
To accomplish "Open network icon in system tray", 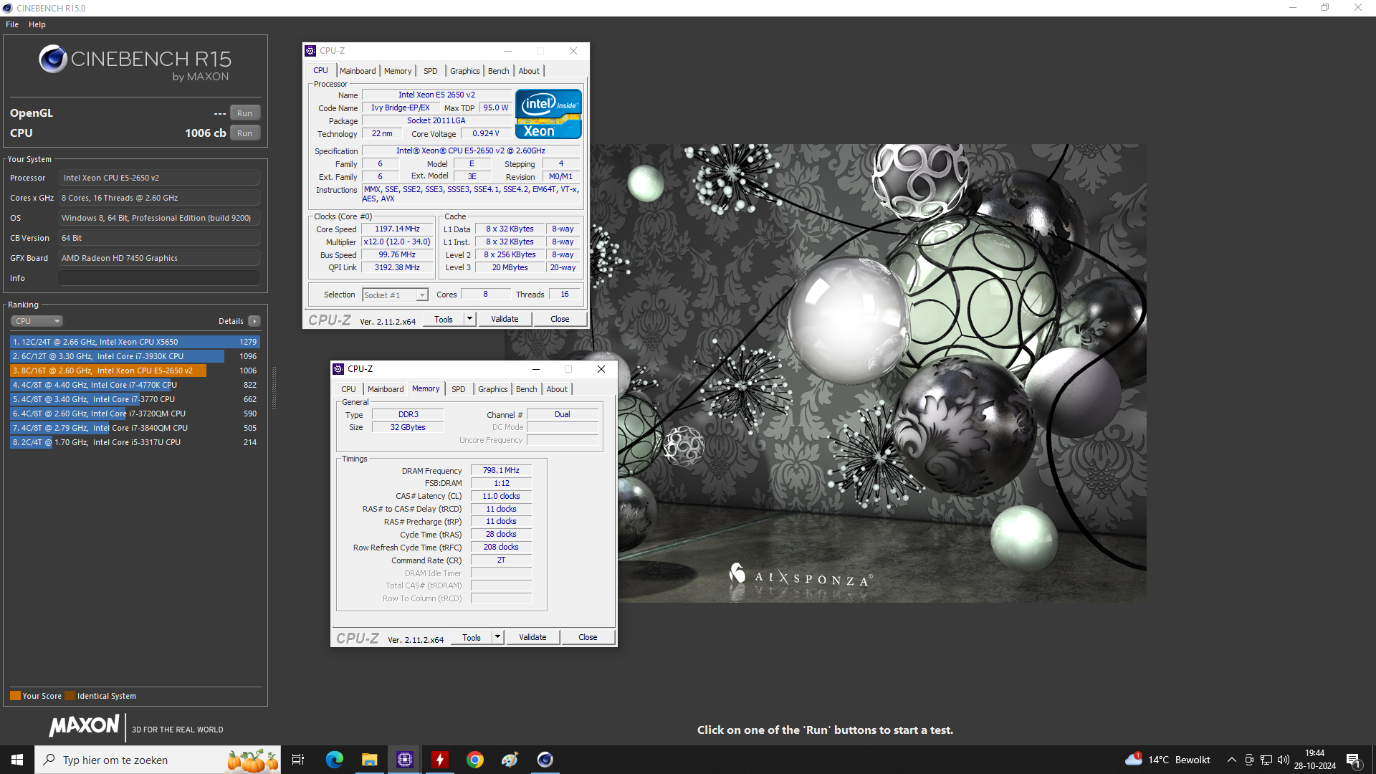I will [x=1266, y=760].
